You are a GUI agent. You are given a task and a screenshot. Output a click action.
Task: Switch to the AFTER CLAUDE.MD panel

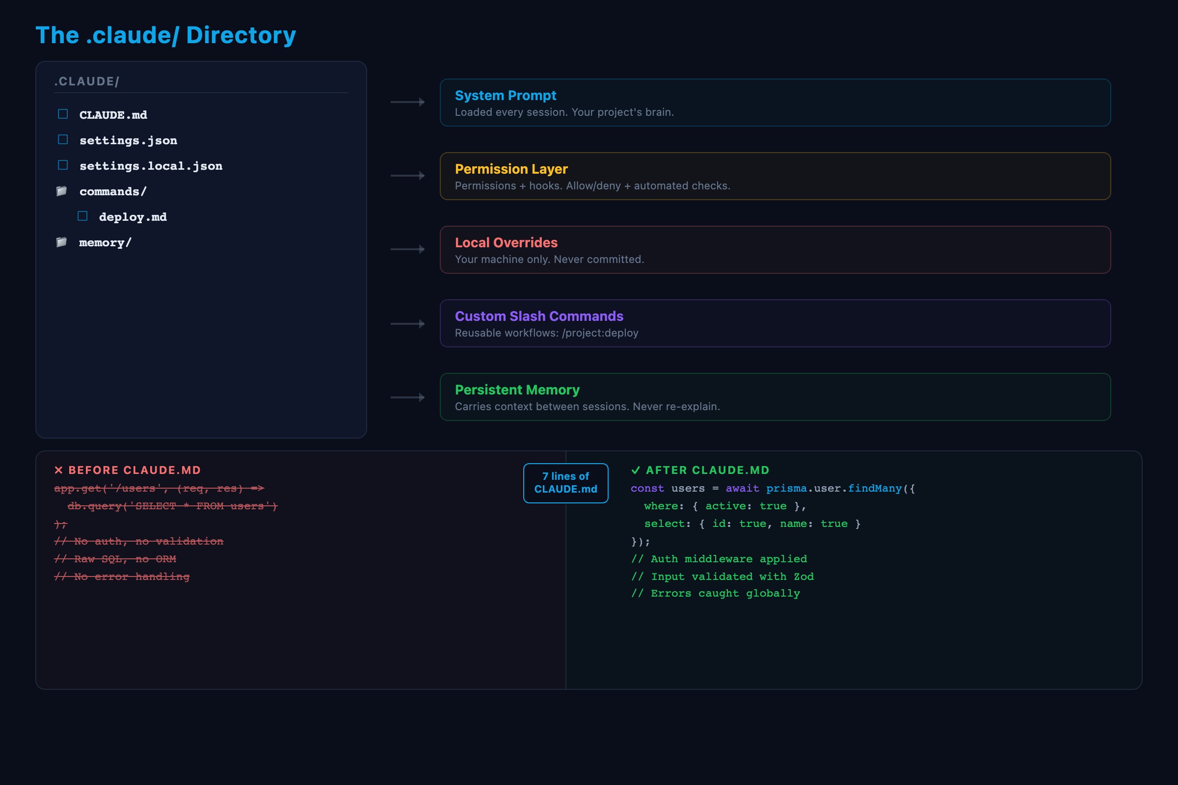pyautogui.click(x=708, y=470)
